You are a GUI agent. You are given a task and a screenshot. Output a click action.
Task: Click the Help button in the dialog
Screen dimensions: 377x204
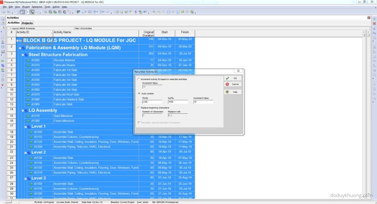[233, 92]
